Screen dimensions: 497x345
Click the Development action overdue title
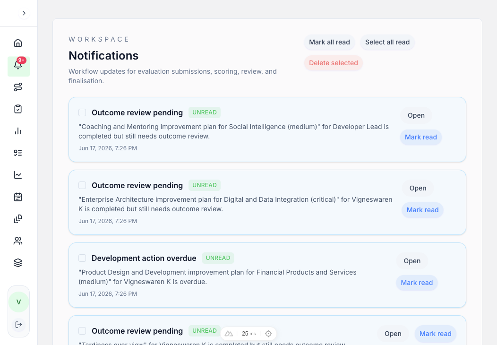pos(144,258)
